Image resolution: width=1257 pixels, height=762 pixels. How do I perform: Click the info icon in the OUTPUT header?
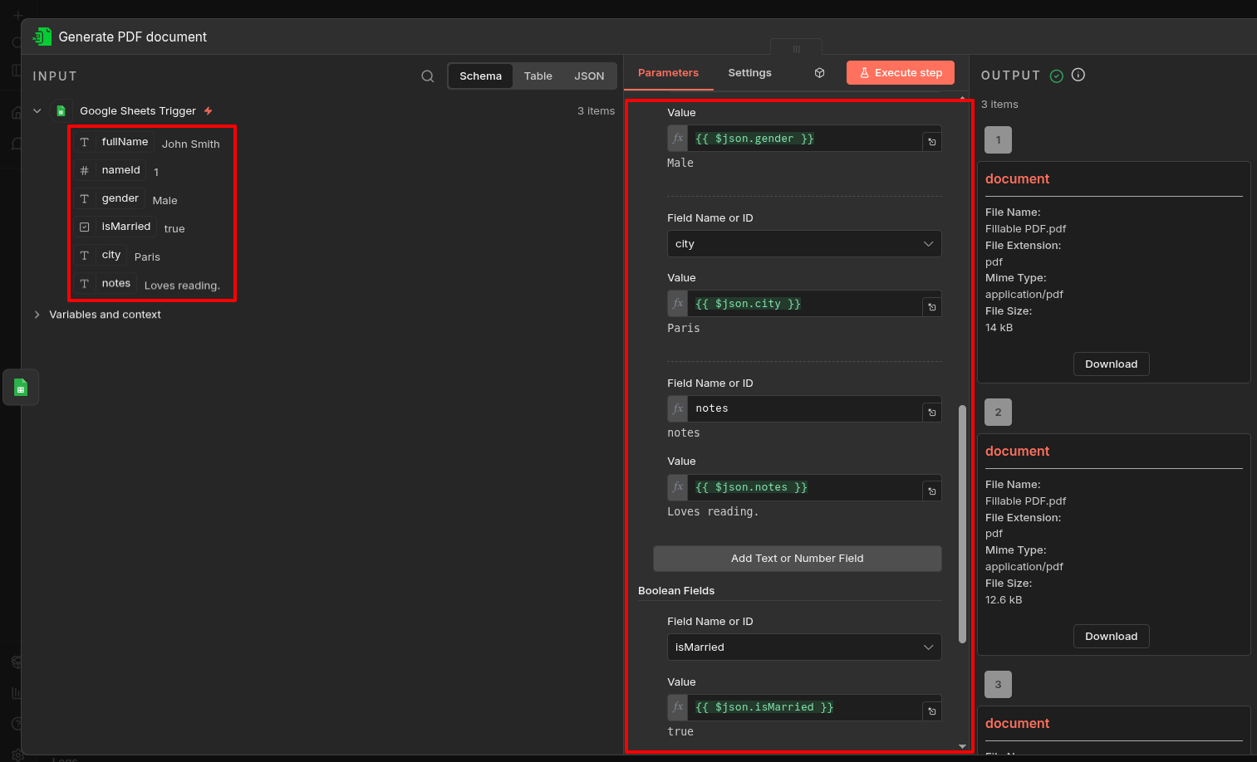click(1078, 75)
